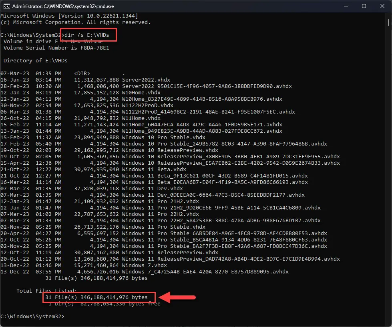The image size is (392, 327).
Task: Click the Windows version line text
Action: click(x=69, y=16)
